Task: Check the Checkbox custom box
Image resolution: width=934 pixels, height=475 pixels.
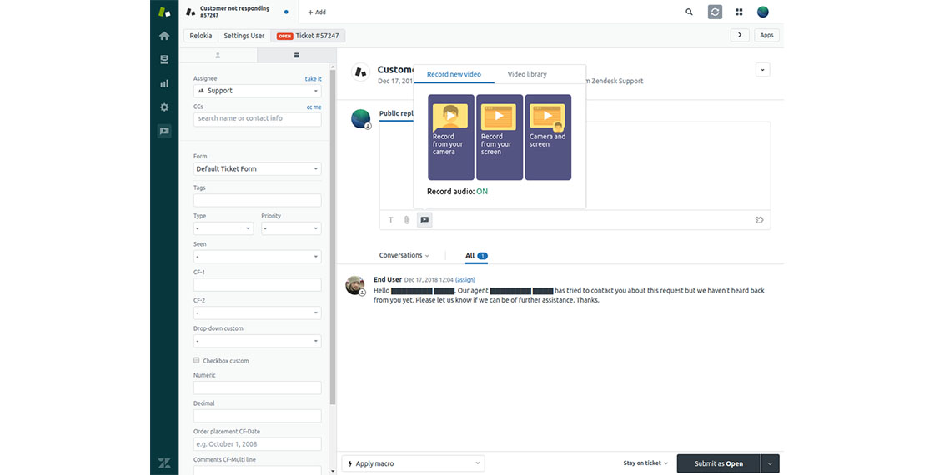Action: click(196, 360)
